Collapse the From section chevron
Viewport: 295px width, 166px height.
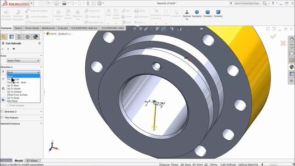(41, 56)
